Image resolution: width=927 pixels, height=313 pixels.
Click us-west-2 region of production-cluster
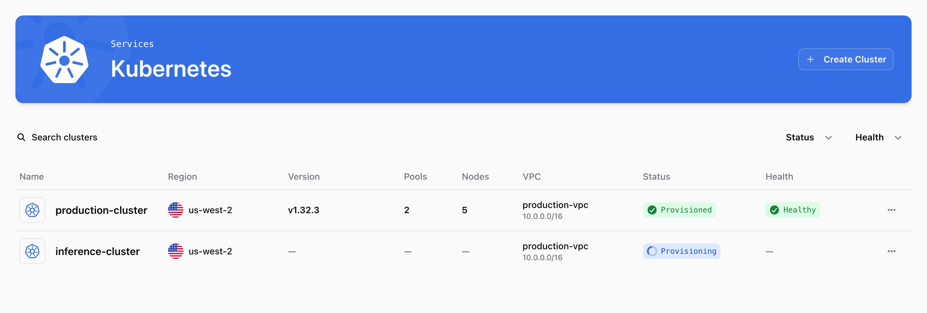pyautogui.click(x=210, y=210)
